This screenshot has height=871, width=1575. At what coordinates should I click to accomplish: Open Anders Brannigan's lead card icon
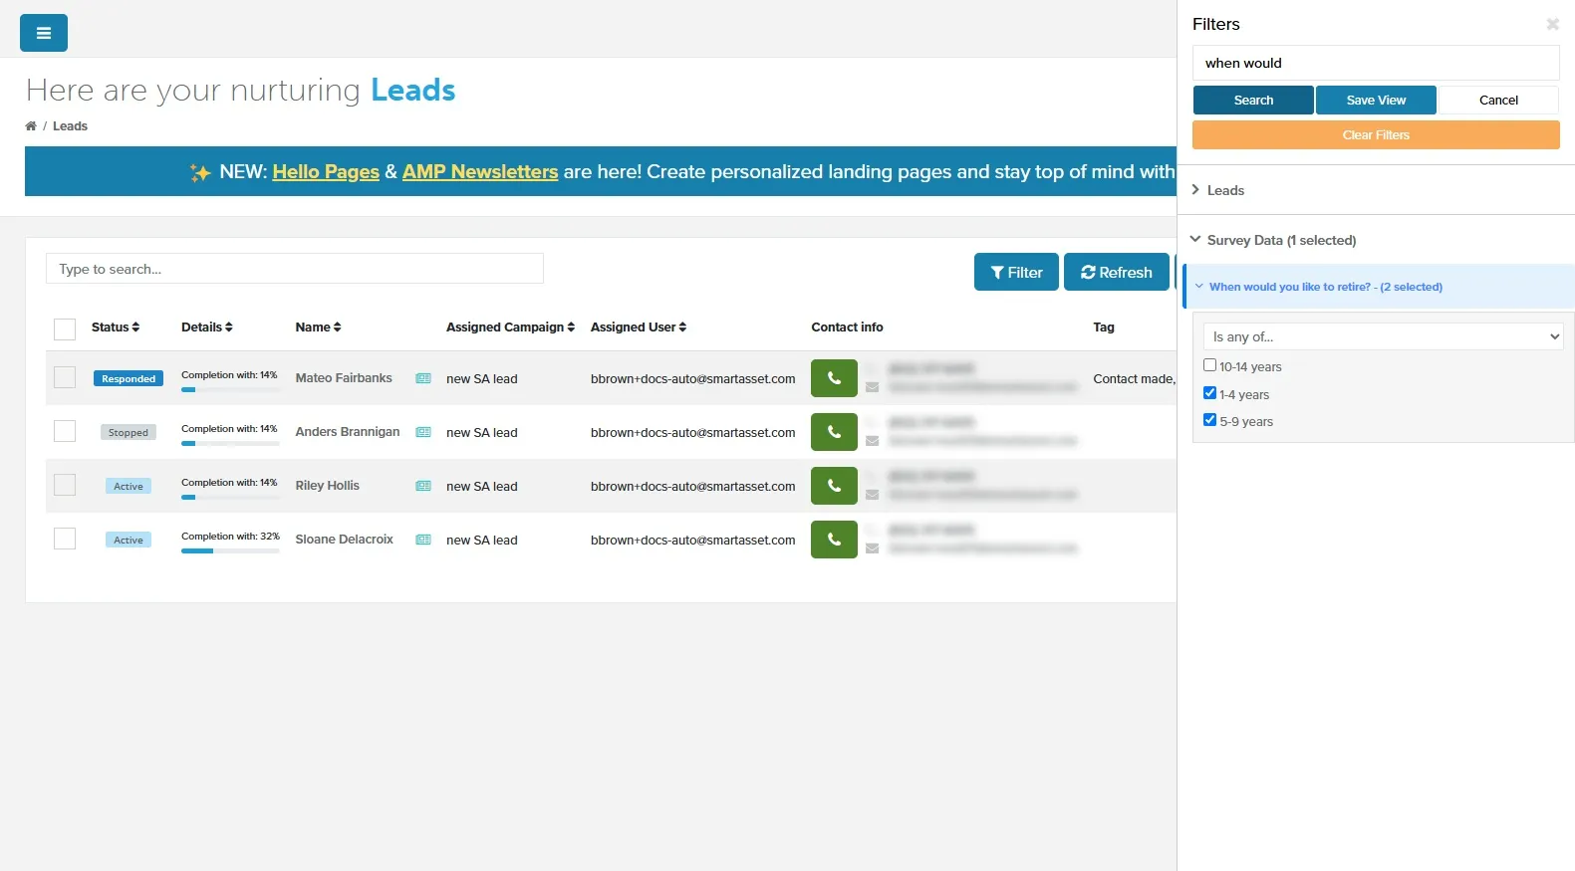point(423,432)
